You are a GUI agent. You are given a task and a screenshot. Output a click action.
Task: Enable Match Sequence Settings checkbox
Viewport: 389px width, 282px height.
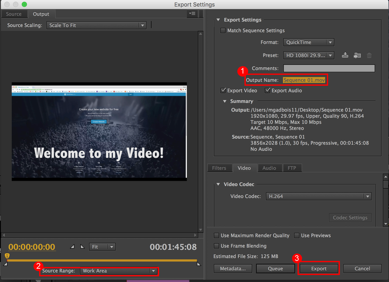click(224, 31)
